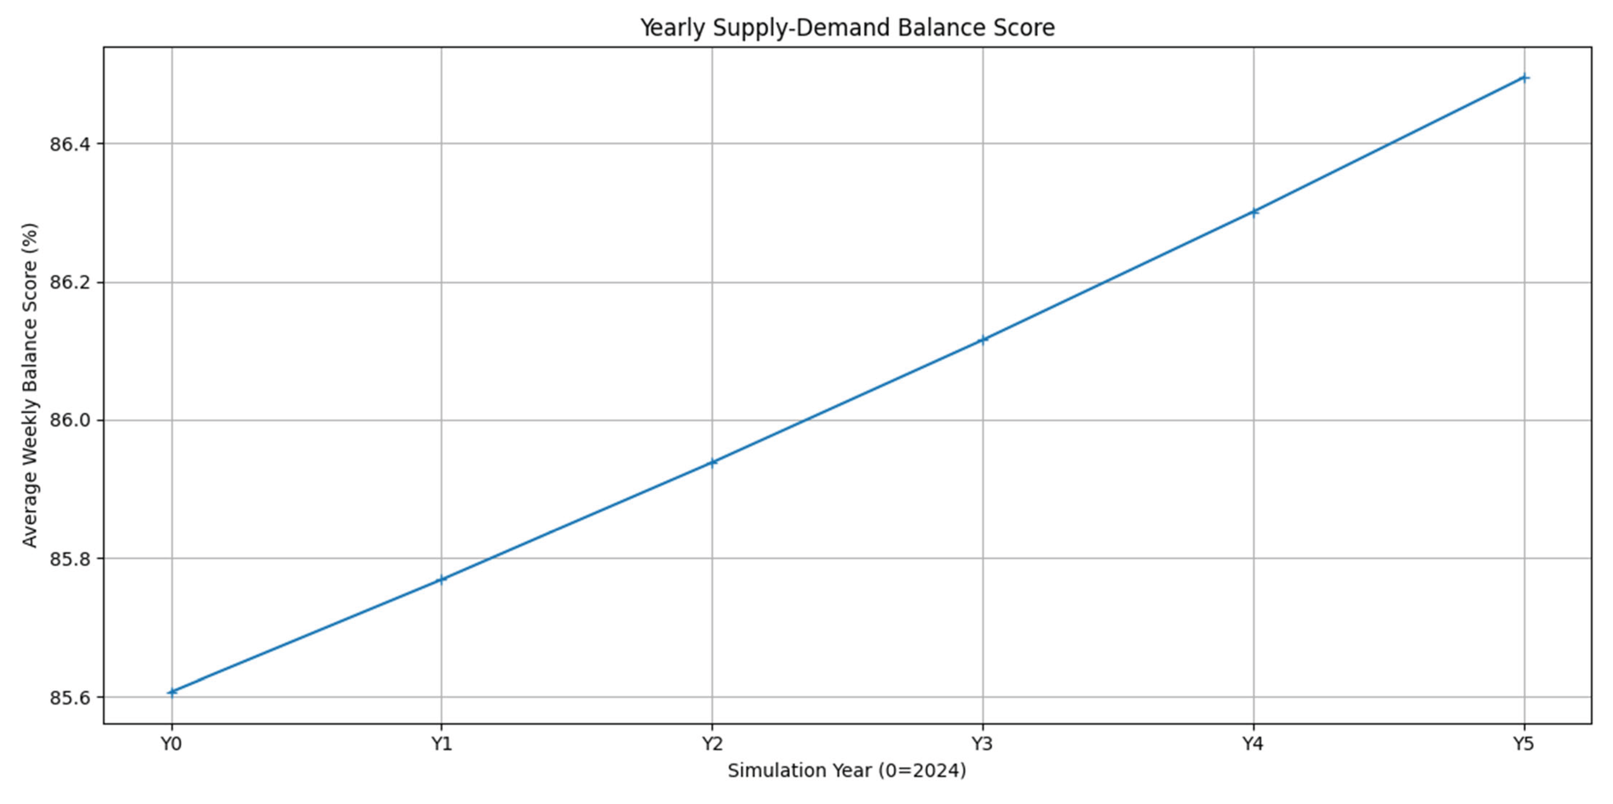Click the Y3 data point marker

[x=982, y=339]
